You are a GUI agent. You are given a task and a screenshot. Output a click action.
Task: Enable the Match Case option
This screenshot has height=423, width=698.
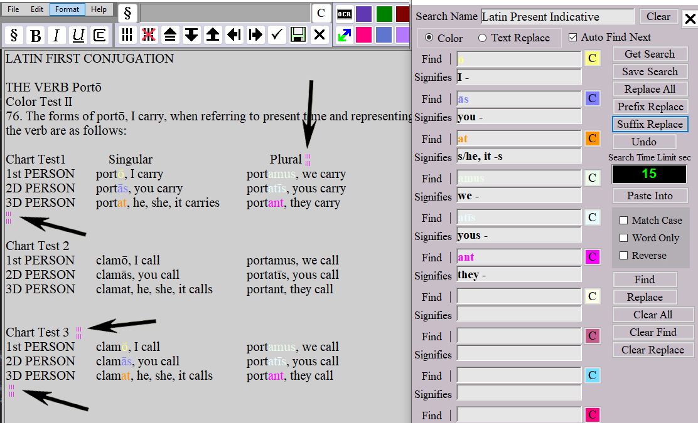click(623, 221)
